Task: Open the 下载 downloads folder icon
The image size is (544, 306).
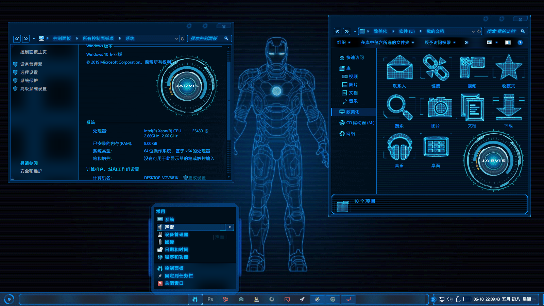Action: 509,107
